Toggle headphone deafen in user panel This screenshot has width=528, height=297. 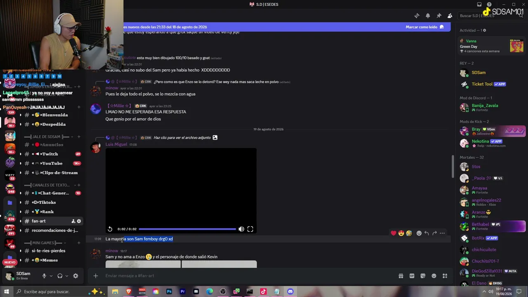[x=60, y=276]
